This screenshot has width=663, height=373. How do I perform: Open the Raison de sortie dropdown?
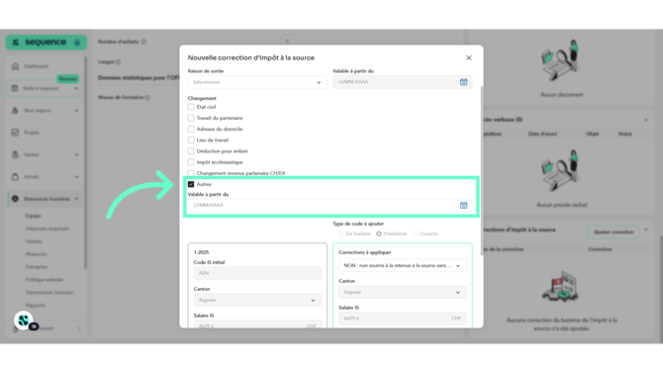pos(257,82)
